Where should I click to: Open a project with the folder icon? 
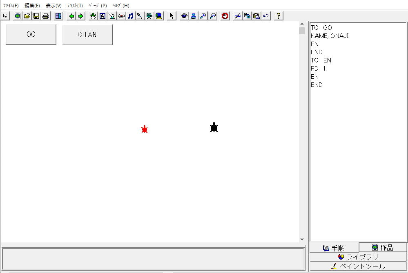coord(27,16)
